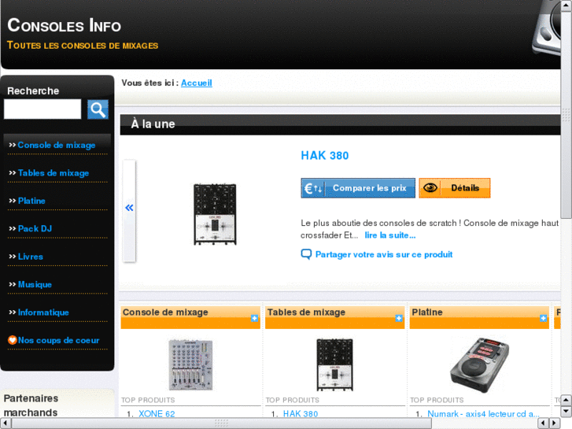Select Pack DJ in the sidebar
This screenshot has height=429, width=572.
pyautogui.click(x=35, y=228)
